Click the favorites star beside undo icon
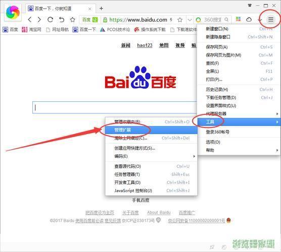 pos(72,20)
